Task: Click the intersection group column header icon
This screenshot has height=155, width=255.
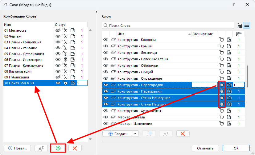Action: click(239, 34)
